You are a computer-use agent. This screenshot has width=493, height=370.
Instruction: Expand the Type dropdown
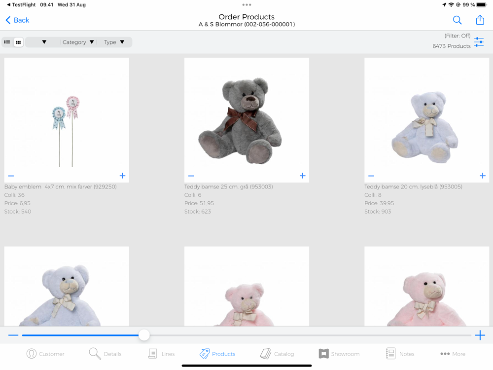pos(114,42)
